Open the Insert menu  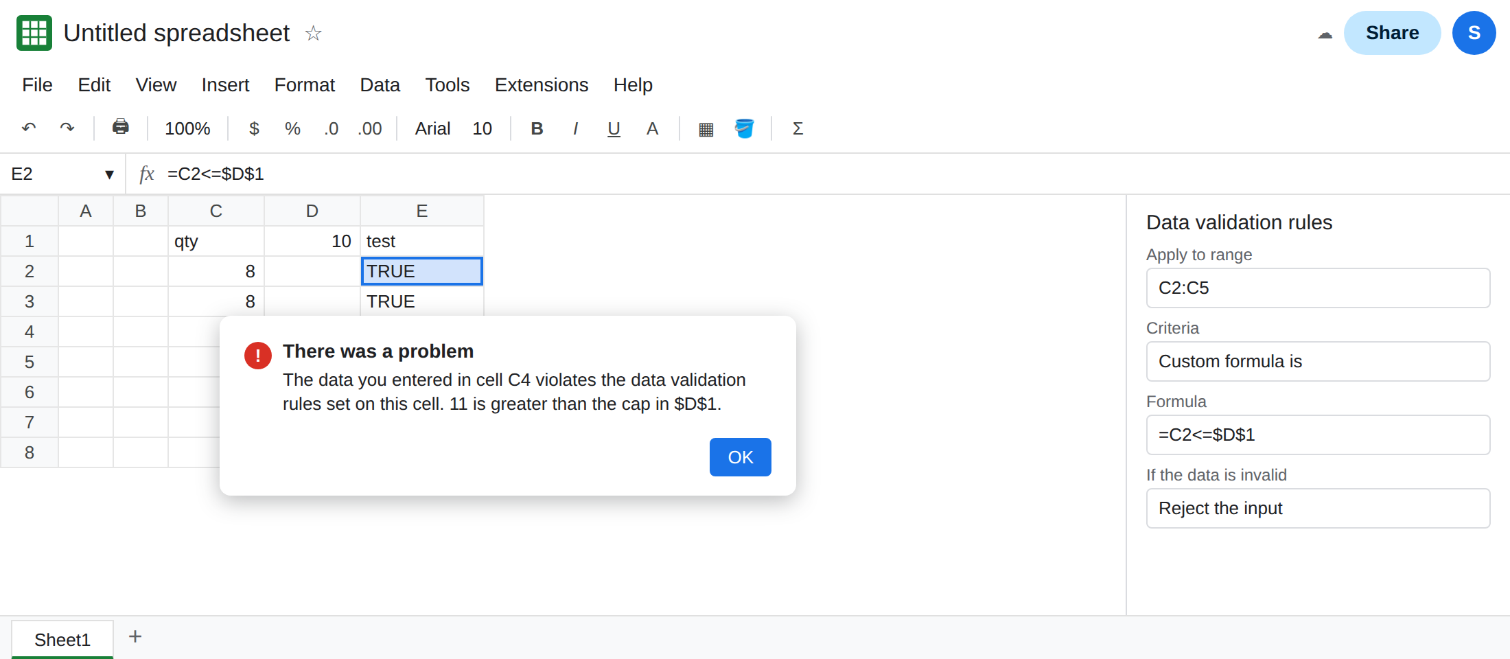tap(225, 84)
